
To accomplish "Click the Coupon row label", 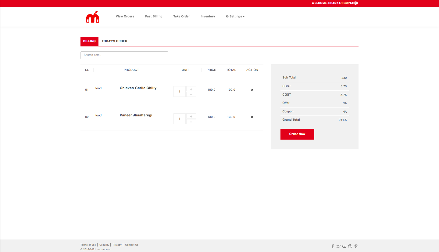I will (288, 111).
